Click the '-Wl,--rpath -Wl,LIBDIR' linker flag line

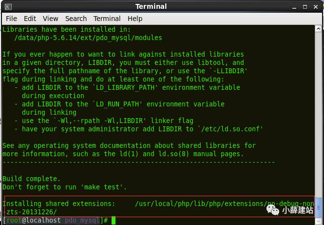pos(104,121)
